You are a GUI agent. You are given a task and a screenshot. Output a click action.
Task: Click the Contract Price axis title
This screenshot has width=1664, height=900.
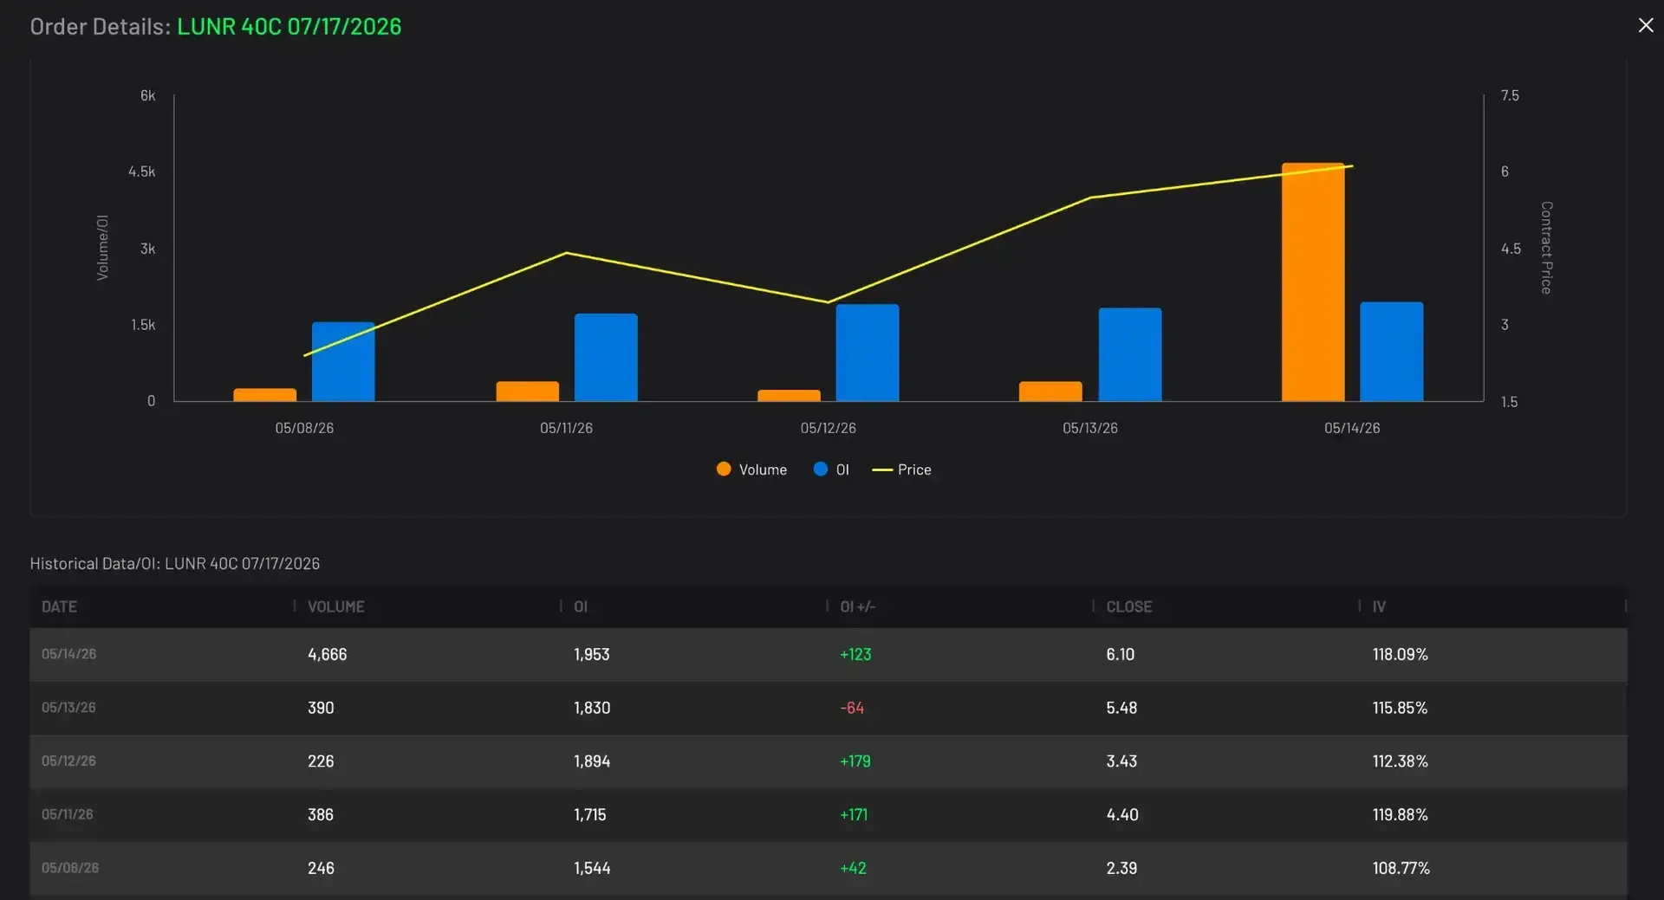click(x=1546, y=248)
